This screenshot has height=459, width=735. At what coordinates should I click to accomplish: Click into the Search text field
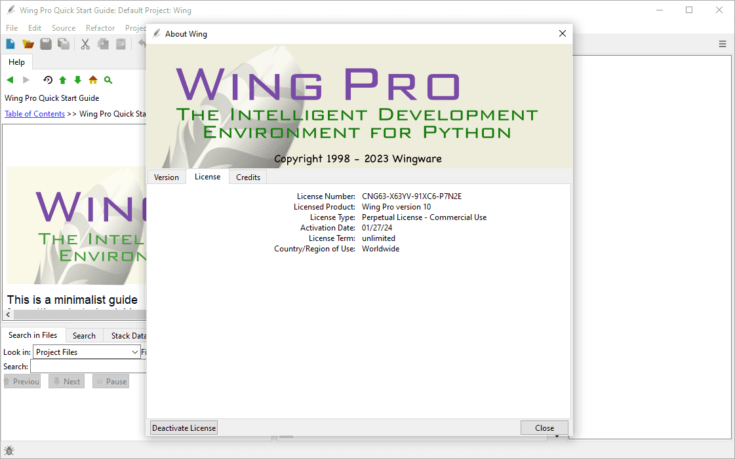point(89,367)
